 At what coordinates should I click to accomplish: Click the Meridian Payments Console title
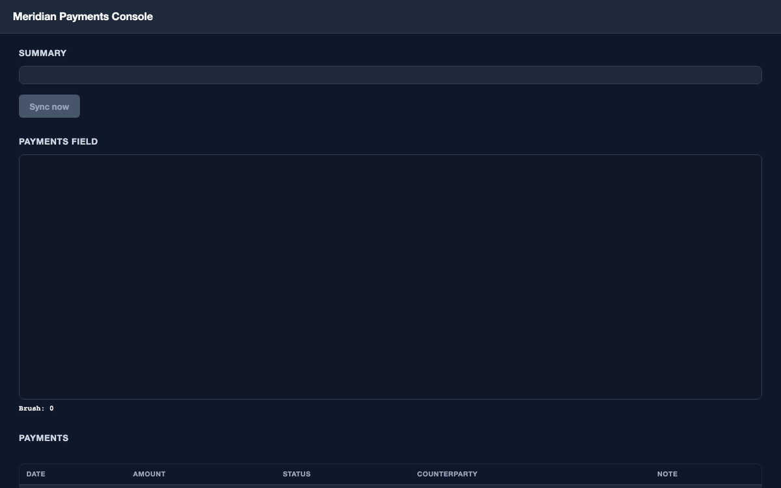[x=83, y=16]
